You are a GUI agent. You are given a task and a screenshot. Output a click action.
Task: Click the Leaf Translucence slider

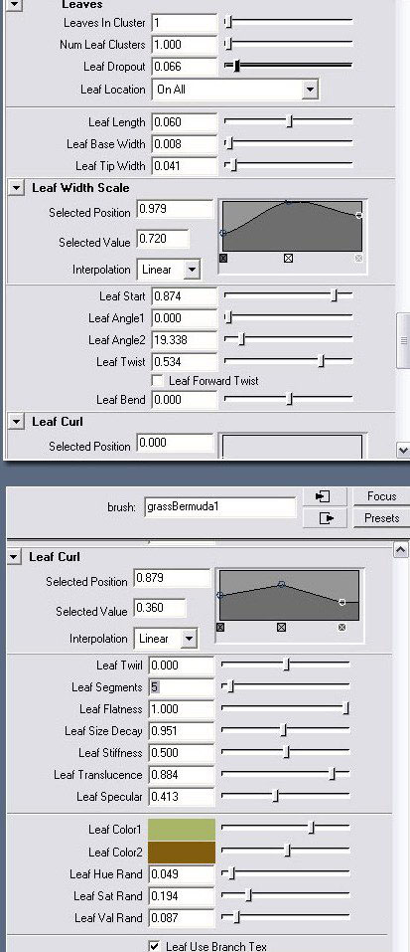(x=286, y=774)
